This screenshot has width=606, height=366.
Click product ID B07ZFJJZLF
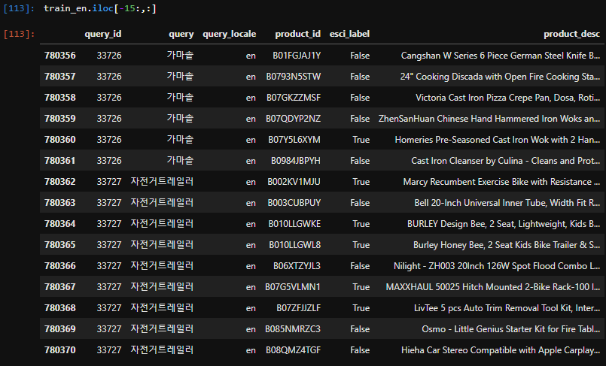[298, 308]
